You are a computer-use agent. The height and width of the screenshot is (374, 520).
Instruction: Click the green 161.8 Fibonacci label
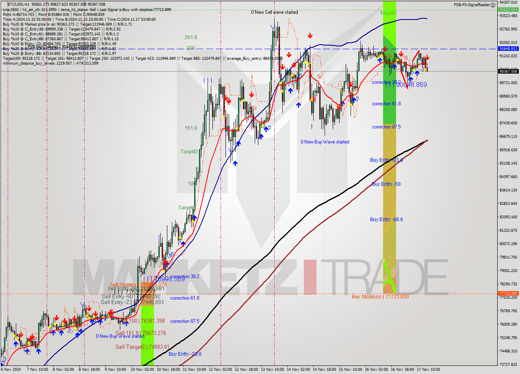coord(191,128)
